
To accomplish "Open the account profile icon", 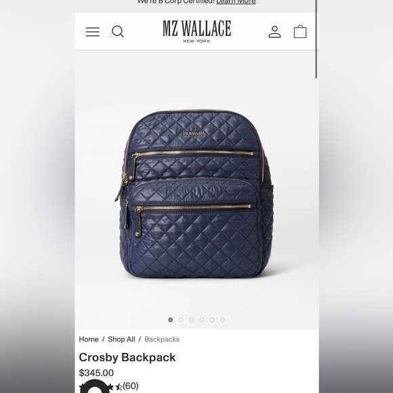I will click(x=274, y=32).
